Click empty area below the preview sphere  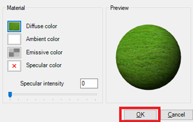(148, 96)
